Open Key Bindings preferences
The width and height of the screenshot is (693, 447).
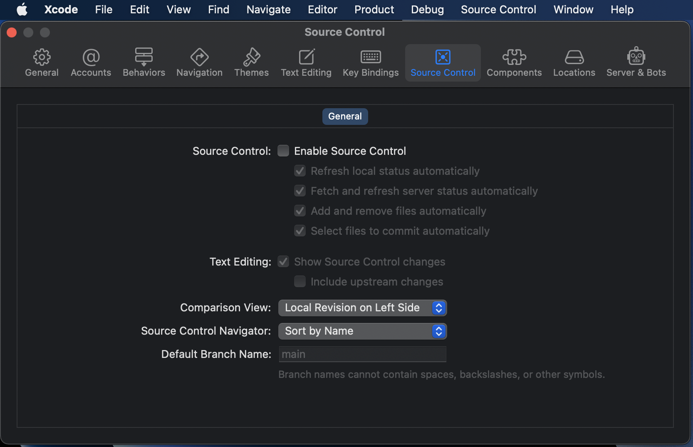coord(371,63)
